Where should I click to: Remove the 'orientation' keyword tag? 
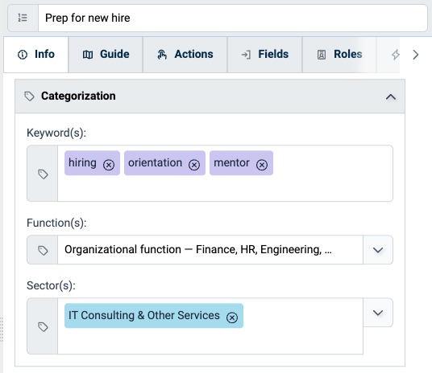[x=194, y=165]
